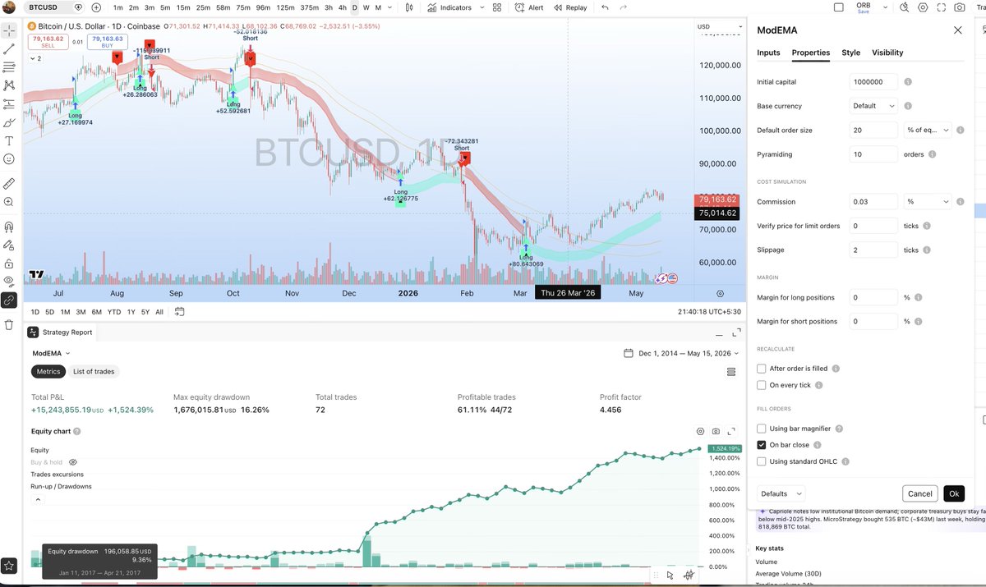Take a chart snapshot with camera icon

coord(961,7)
